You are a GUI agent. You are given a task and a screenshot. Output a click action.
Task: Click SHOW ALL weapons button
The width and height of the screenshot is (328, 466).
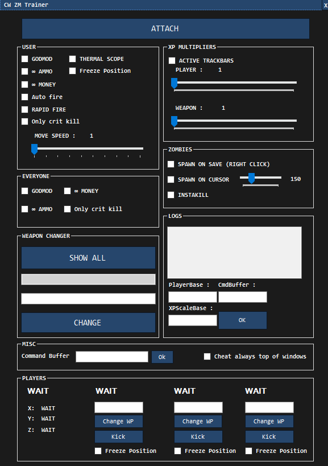tap(88, 258)
